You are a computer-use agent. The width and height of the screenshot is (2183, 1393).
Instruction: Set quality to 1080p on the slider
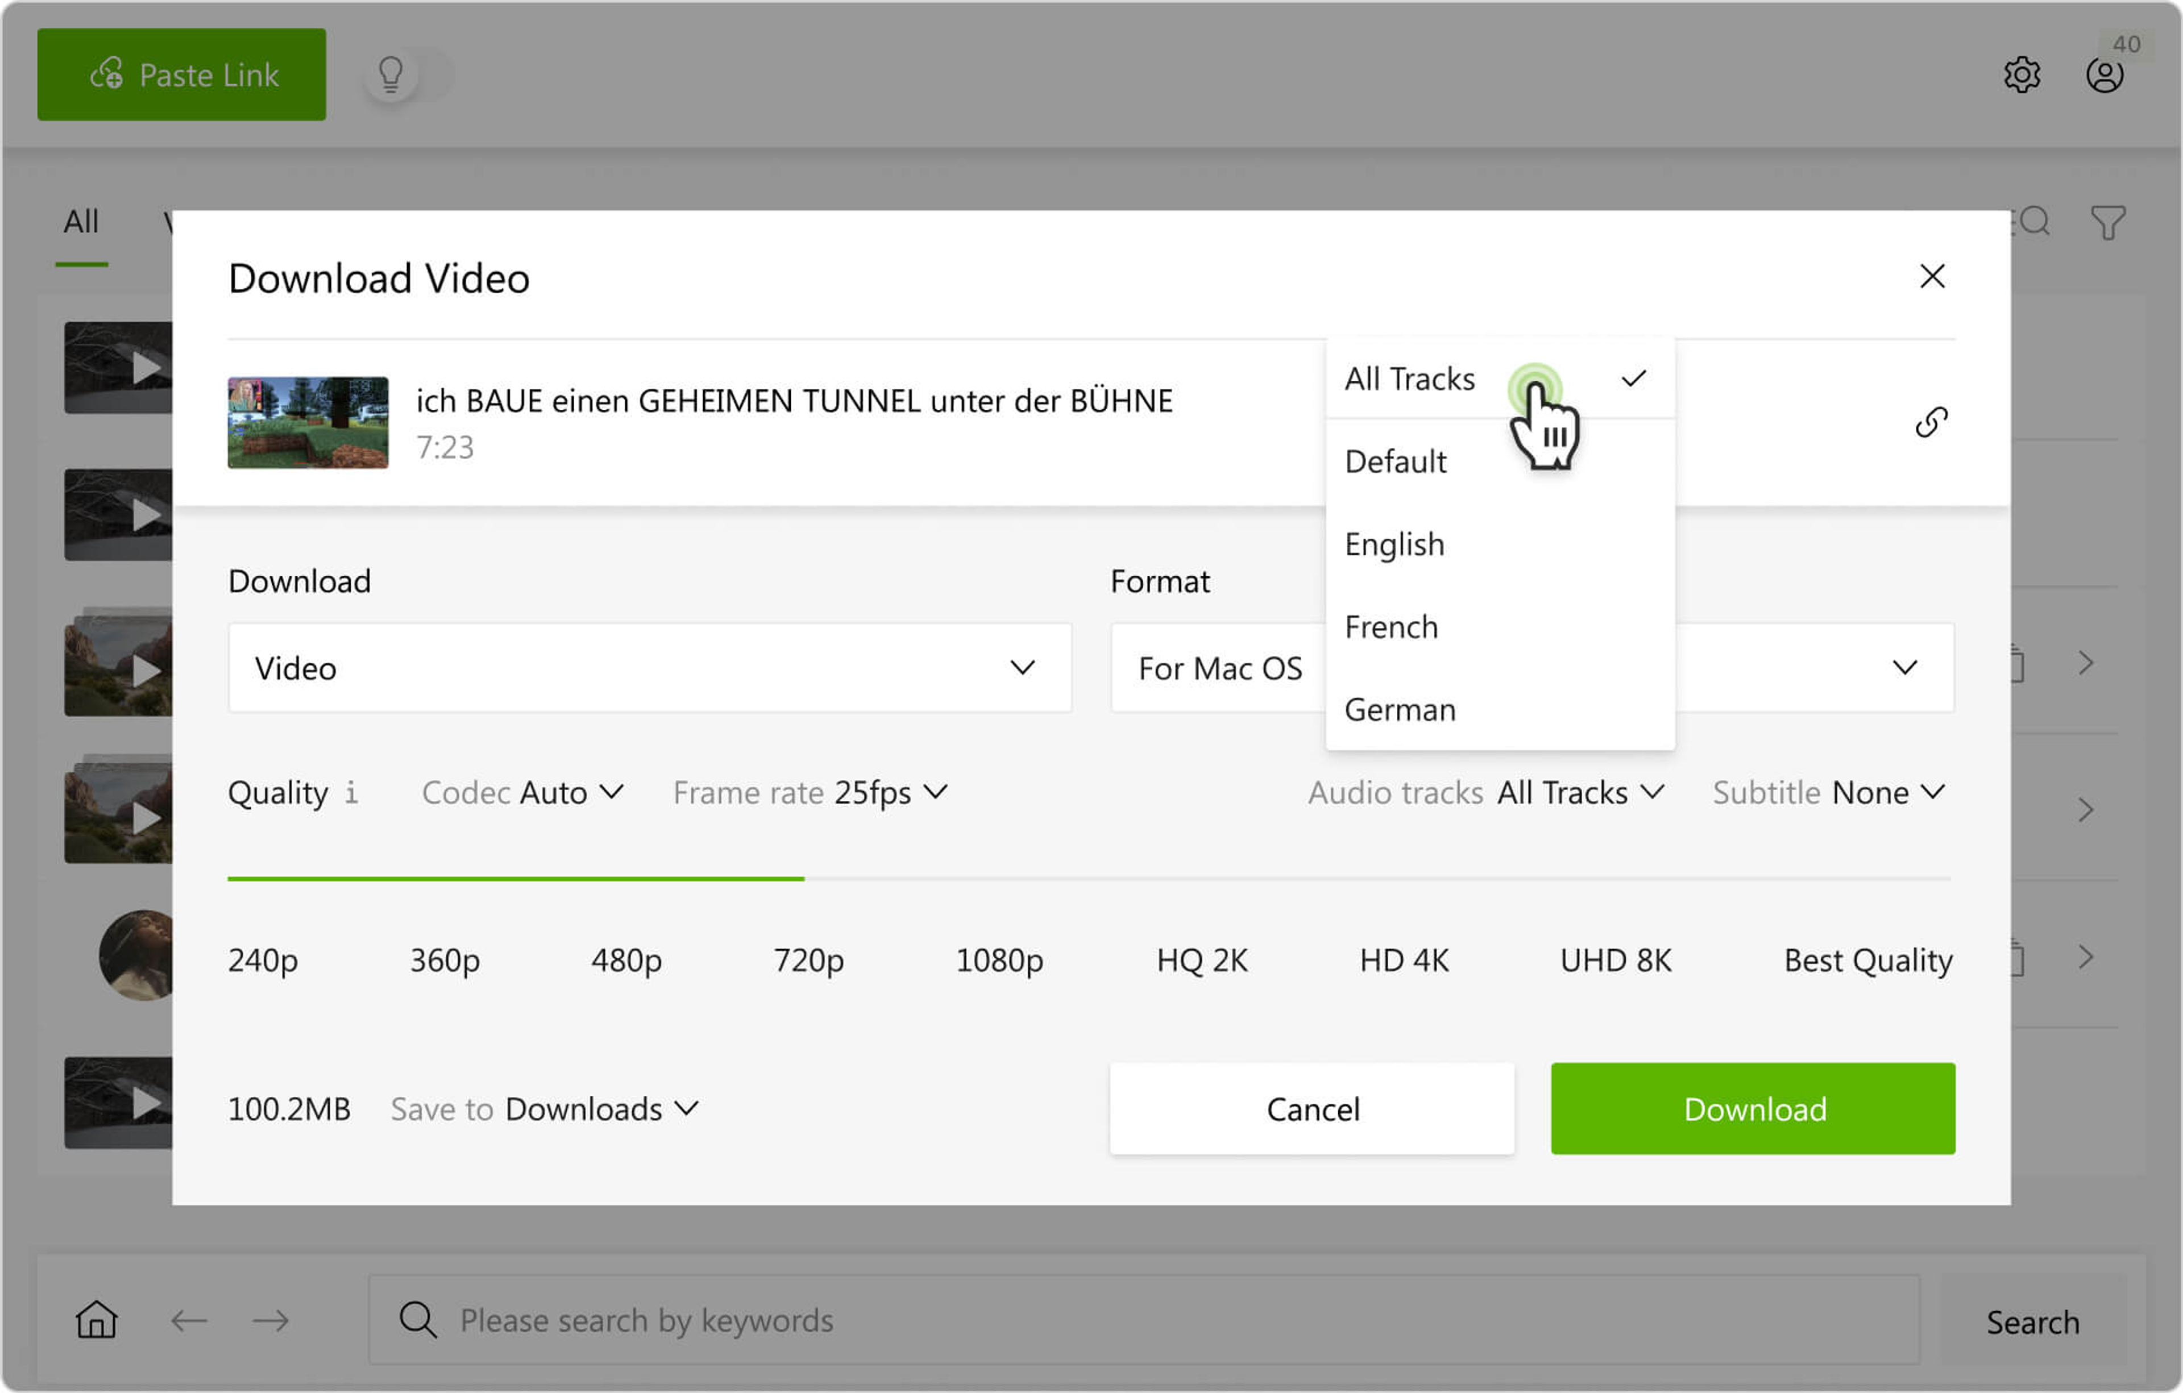coord(999,960)
